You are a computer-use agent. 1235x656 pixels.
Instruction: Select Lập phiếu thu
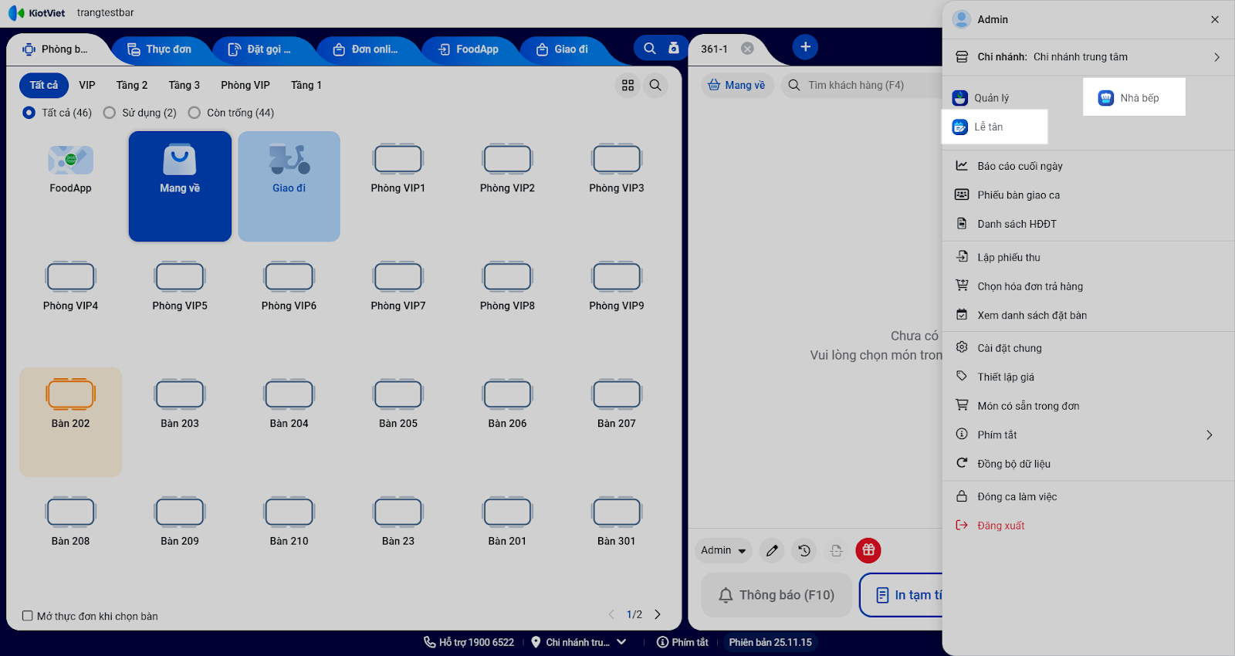[x=1088, y=257]
